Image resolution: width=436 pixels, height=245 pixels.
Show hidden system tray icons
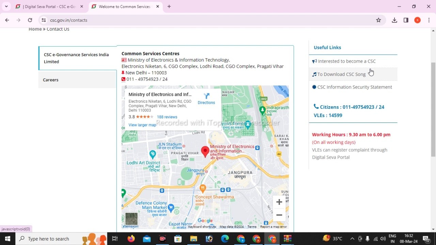[352, 239]
